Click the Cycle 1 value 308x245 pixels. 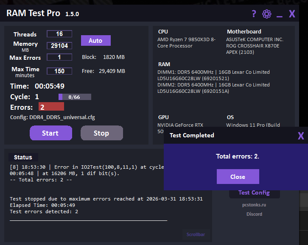pos(37,97)
